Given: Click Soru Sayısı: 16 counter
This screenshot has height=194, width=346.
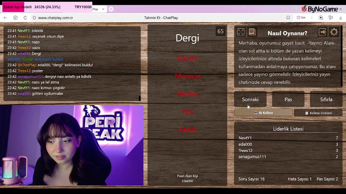Looking at the screenshot, I should click(251, 179).
